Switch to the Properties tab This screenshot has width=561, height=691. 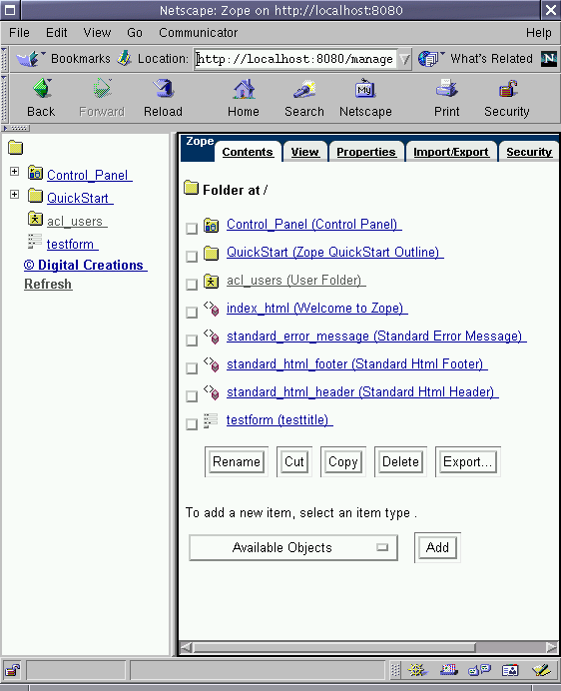click(366, 152)
